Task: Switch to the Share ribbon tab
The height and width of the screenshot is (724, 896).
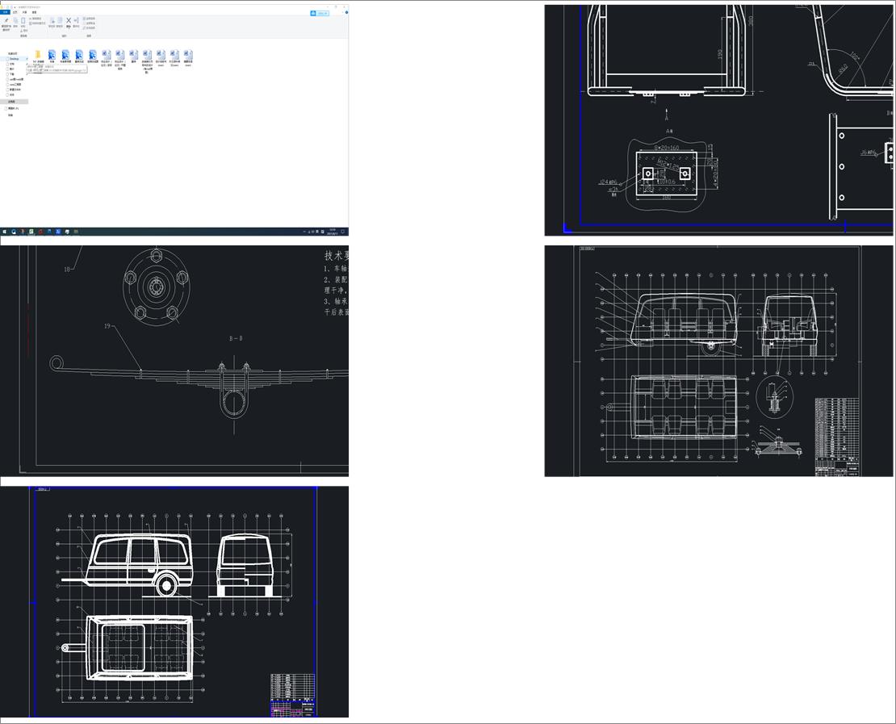Action: click(x=24, y=12)
